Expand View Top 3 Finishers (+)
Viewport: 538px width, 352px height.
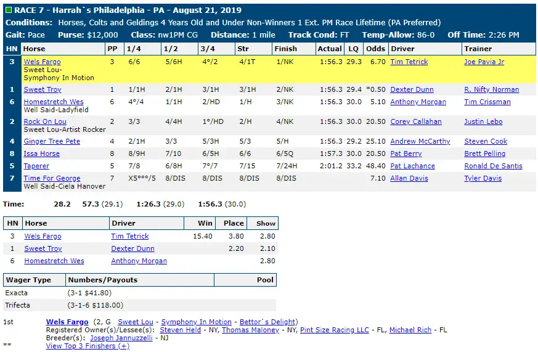(88, 346)
